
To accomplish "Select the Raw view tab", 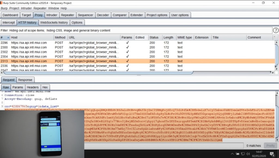I will pyautogui.click(x=6, y=87).
